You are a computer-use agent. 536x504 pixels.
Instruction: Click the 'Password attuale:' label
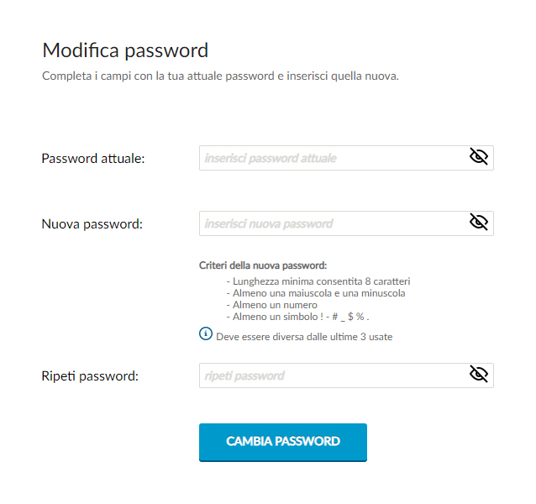pyautogui.click(x=93, y=159)
